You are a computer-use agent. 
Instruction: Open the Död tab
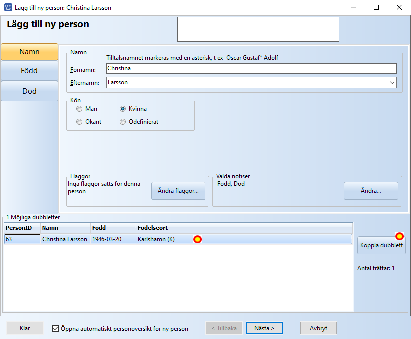click(x=30, y=91)
